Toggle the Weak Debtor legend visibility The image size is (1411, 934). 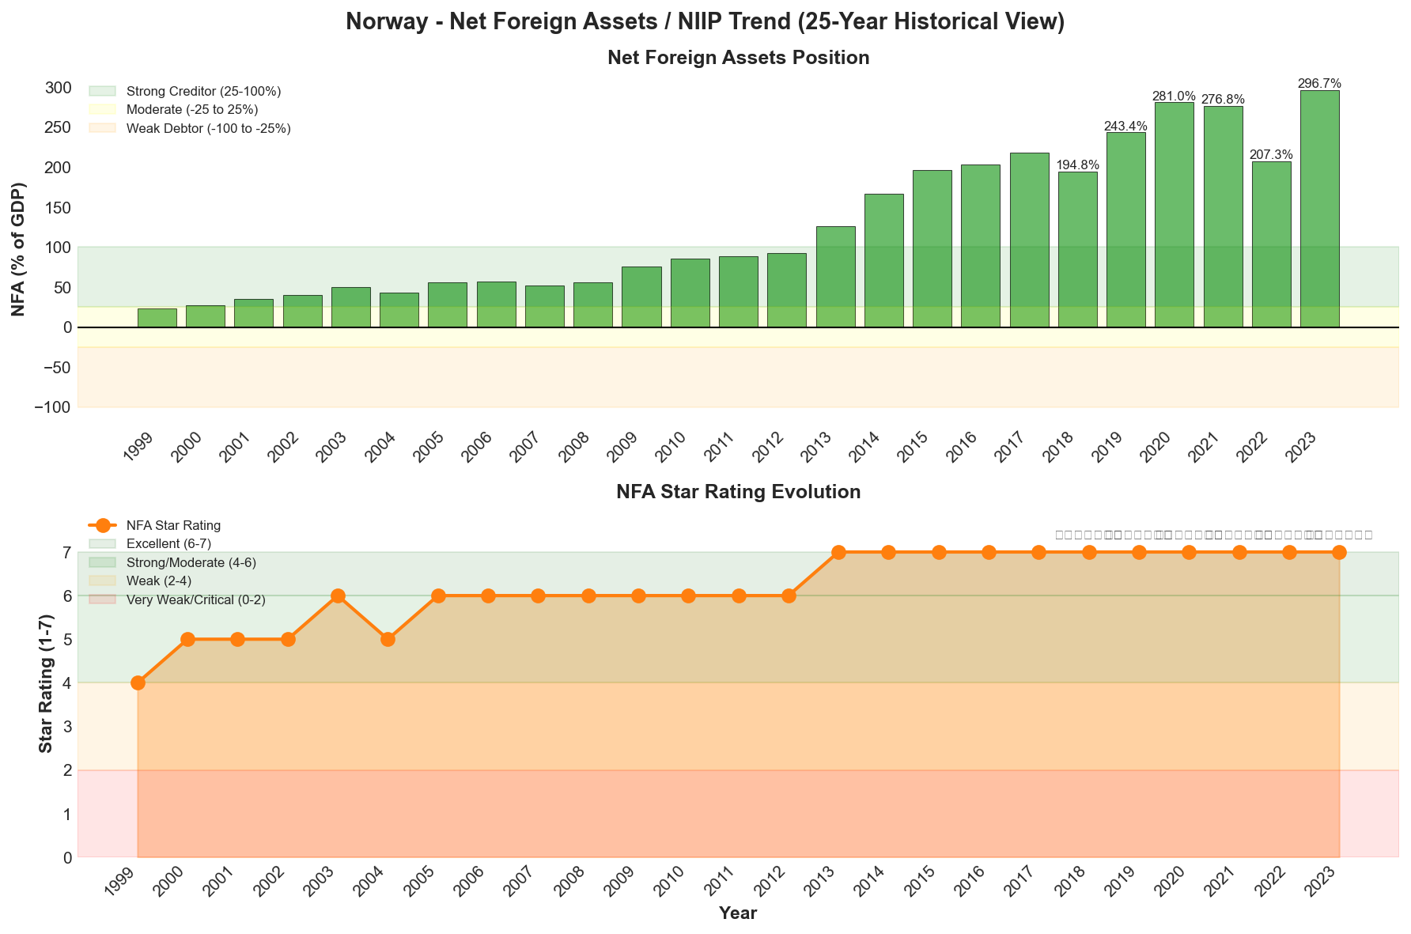point(100,127)
